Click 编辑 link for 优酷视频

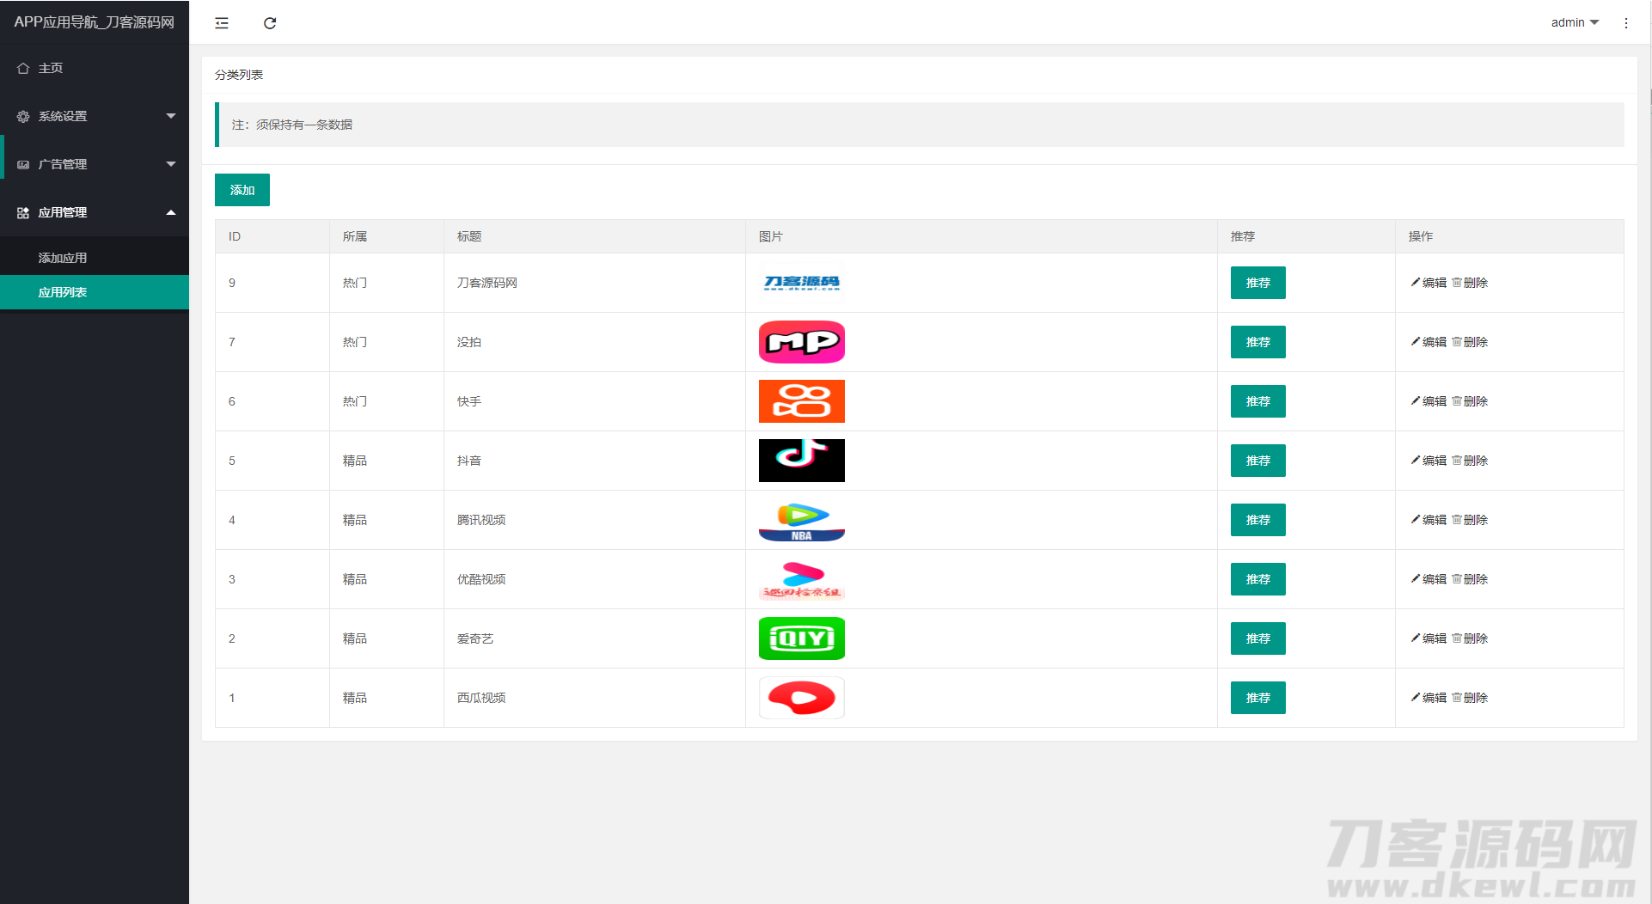click(x=1434, y=579)
